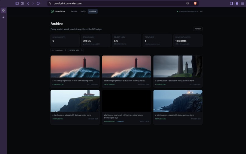Open the browser profile icon
Image resolution: width=246 pixels, height=154 pixels.
[237, 3]
